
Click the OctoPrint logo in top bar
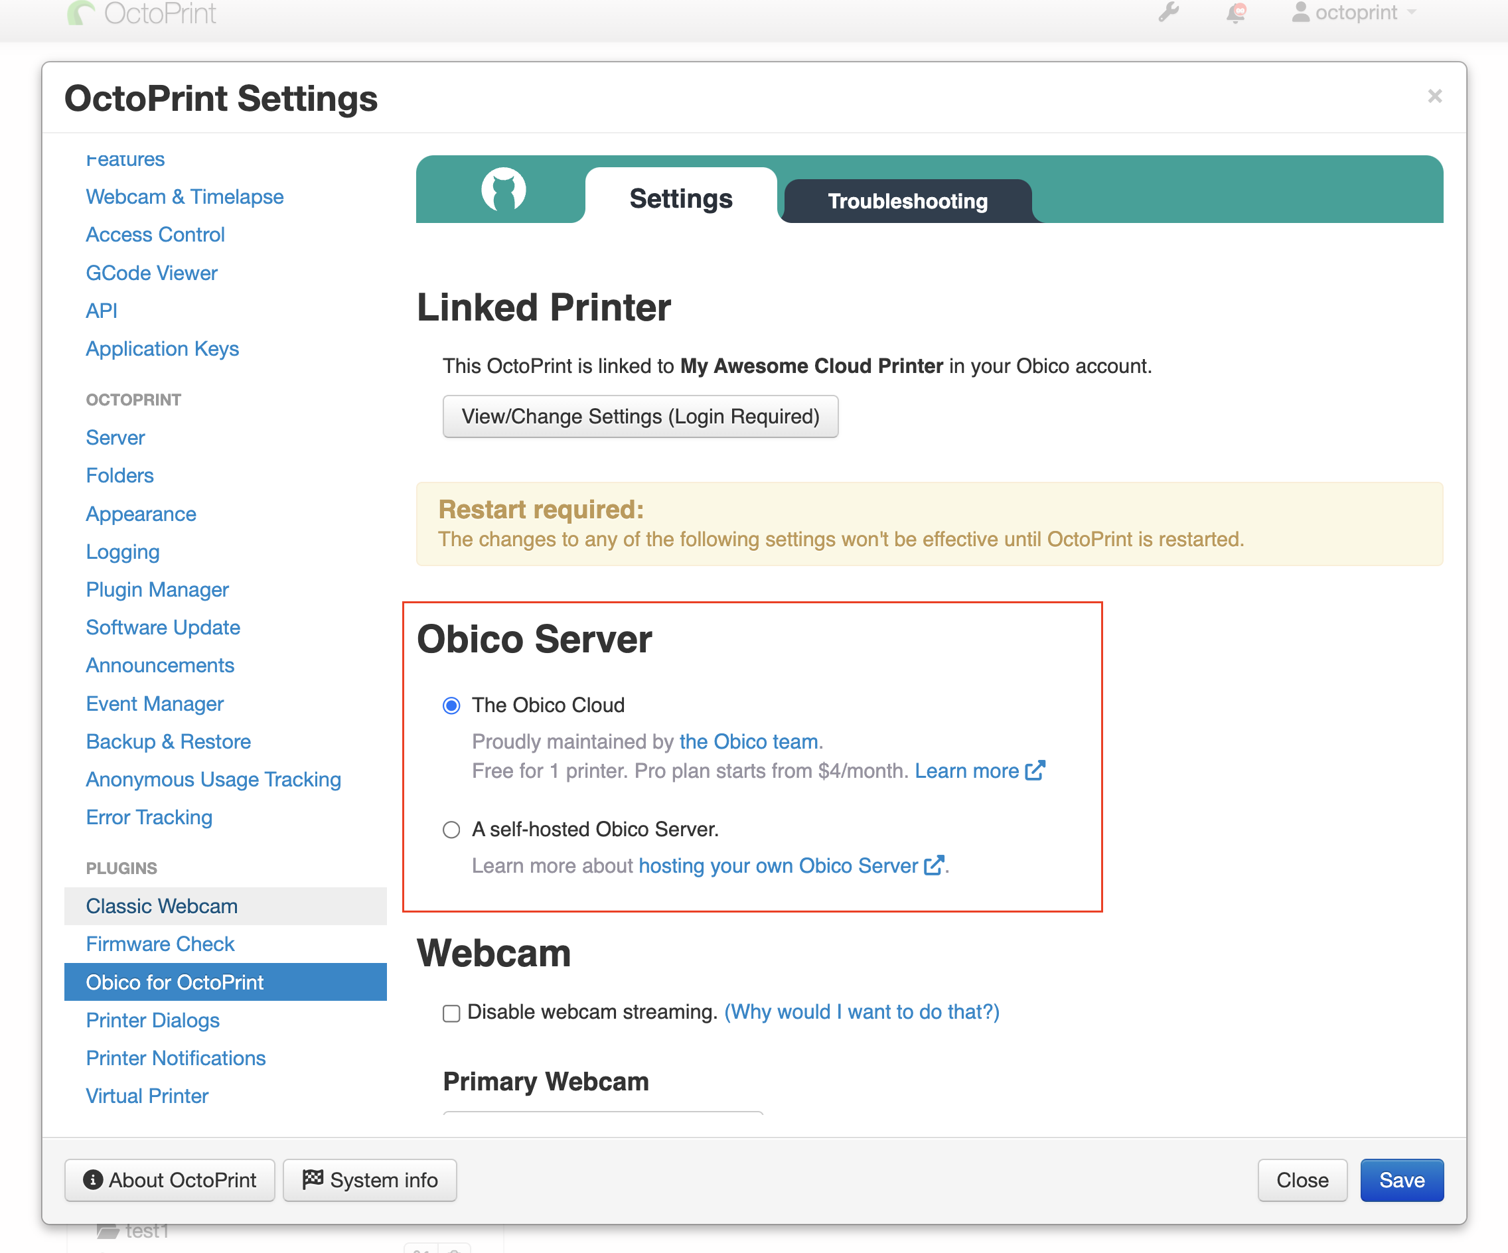141,13
